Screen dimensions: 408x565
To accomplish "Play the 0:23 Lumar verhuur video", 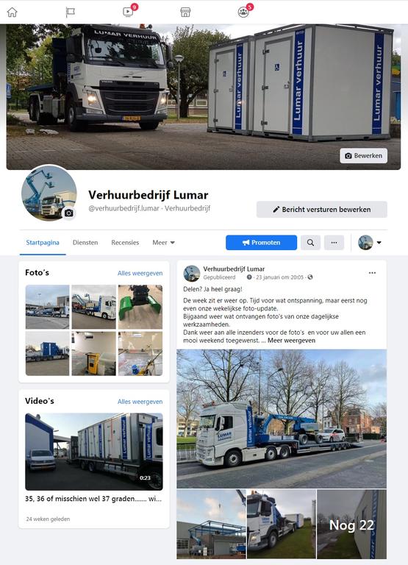I will point(93,452).
